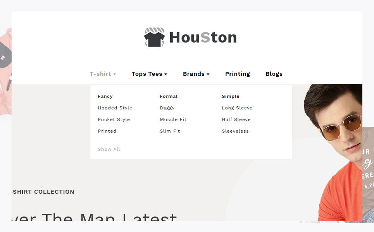This screenshot has width=374, height=232.
Task: Select Baggy under Formal
Action: 167,108
